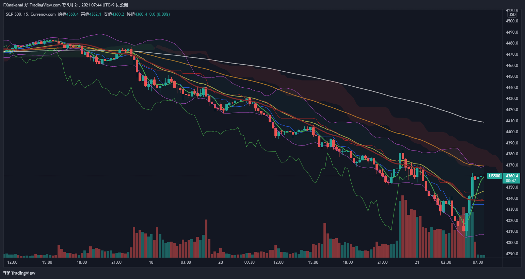Click the 4360.4 current price tag

(512, 176)
